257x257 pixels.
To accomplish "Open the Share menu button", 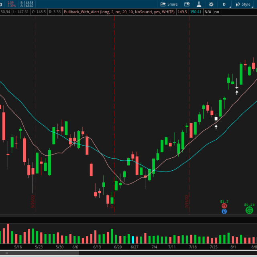I will (169, 4).
